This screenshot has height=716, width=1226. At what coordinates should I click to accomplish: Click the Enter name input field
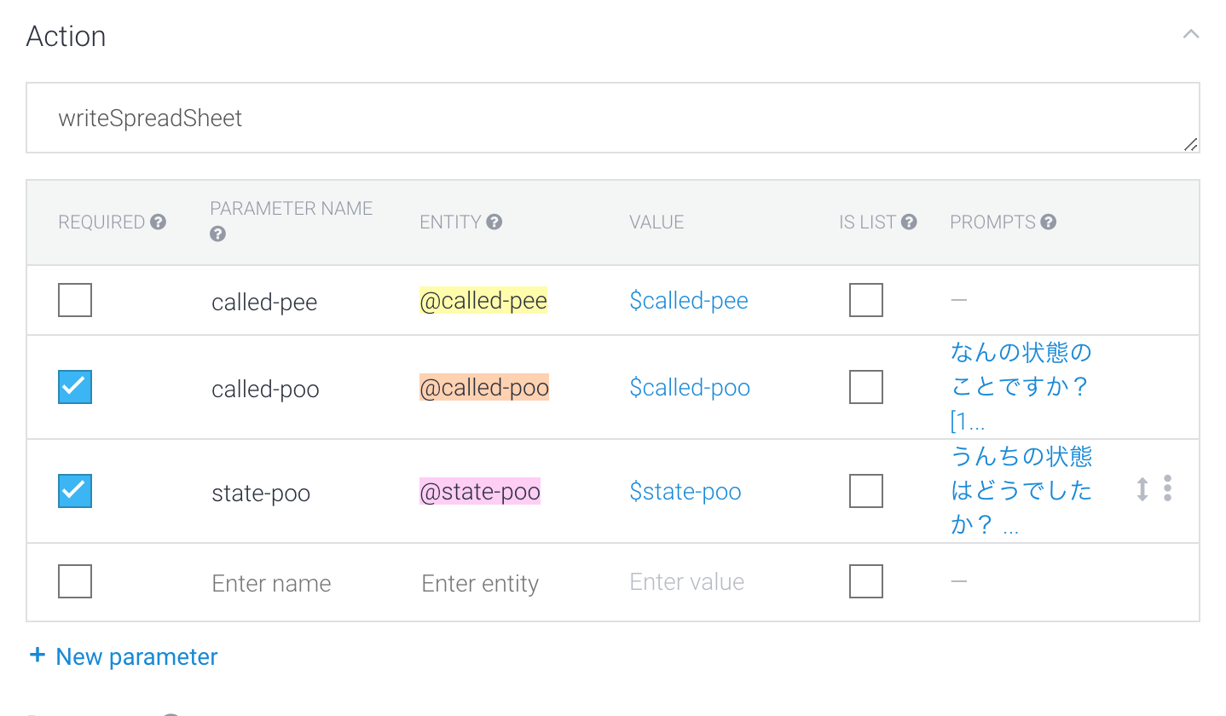(x=271, y=583)
